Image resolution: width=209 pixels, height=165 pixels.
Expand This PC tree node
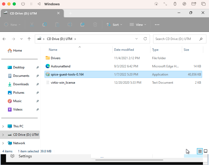[x=3, y=126]
